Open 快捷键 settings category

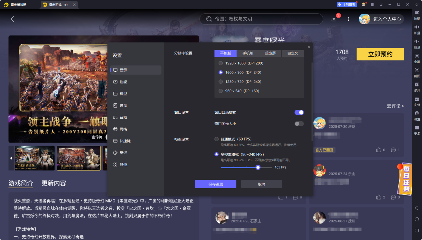click(x=136, y=141)
